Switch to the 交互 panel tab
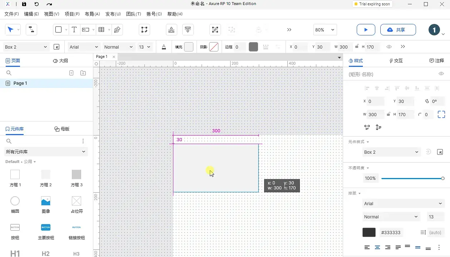This screenshot has width=450, height=257. (x=396, y=61)
